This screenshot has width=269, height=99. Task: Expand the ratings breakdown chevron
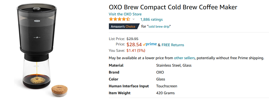pos(134,19)
